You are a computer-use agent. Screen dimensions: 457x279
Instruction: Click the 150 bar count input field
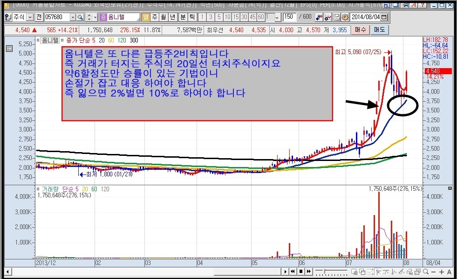(289, 17)
